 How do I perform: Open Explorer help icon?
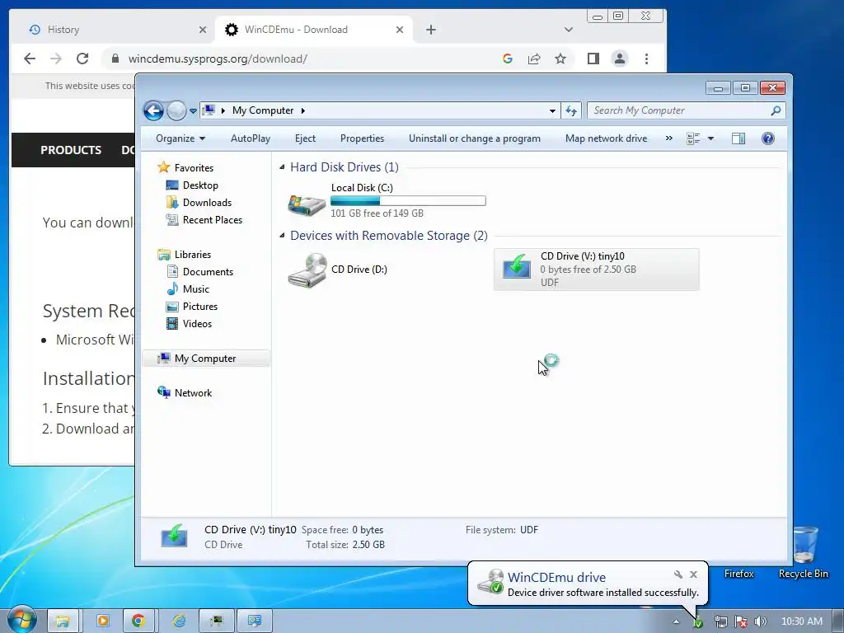coord(768,138)
